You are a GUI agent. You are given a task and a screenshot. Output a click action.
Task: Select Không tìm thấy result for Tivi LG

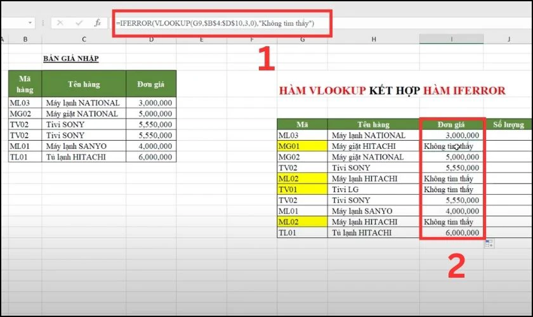(451, 189)
